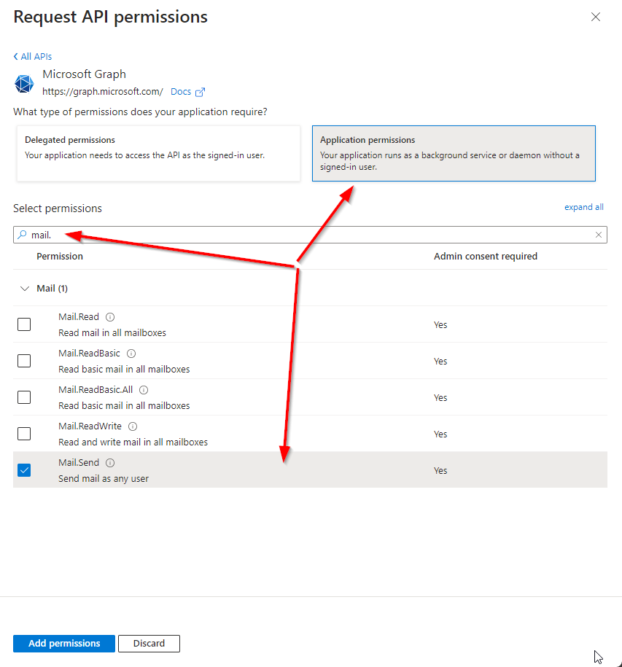
Task: Check the Mail.ReadWrite permission box
Action: coord(24,434)
